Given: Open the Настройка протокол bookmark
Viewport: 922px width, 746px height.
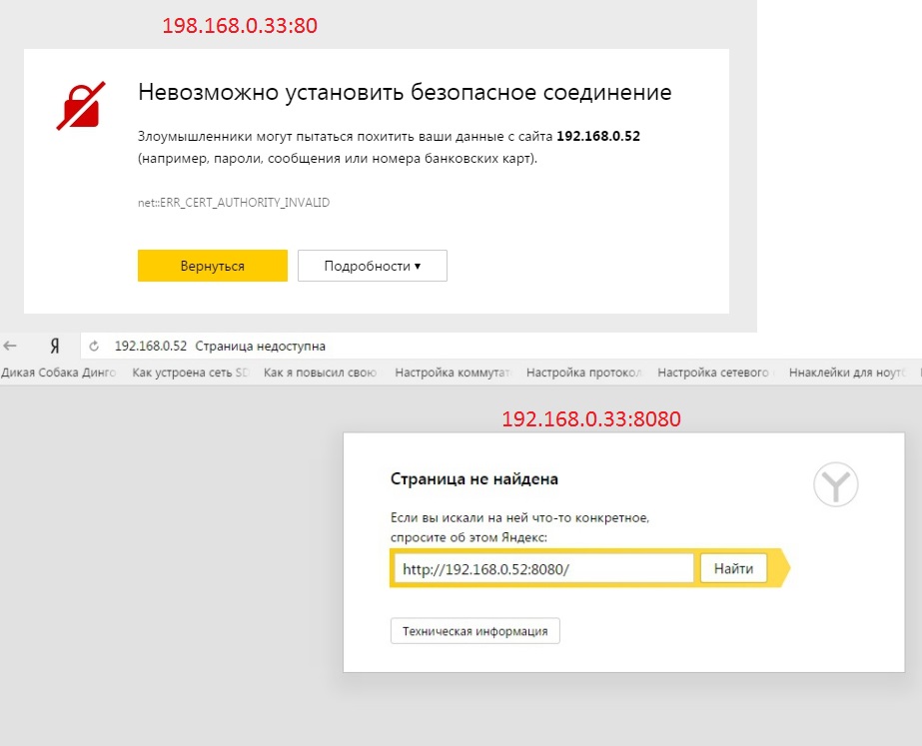Looking at the screenshot, I should pyautogui.click(x=584, y=373).
